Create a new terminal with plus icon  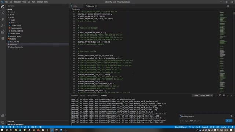[x=216, y=95]
